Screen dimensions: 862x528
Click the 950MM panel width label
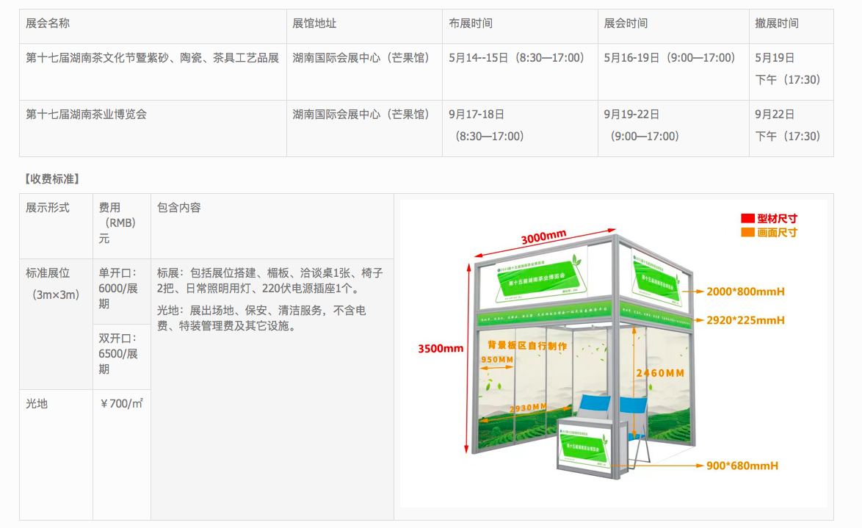(497, 360)
